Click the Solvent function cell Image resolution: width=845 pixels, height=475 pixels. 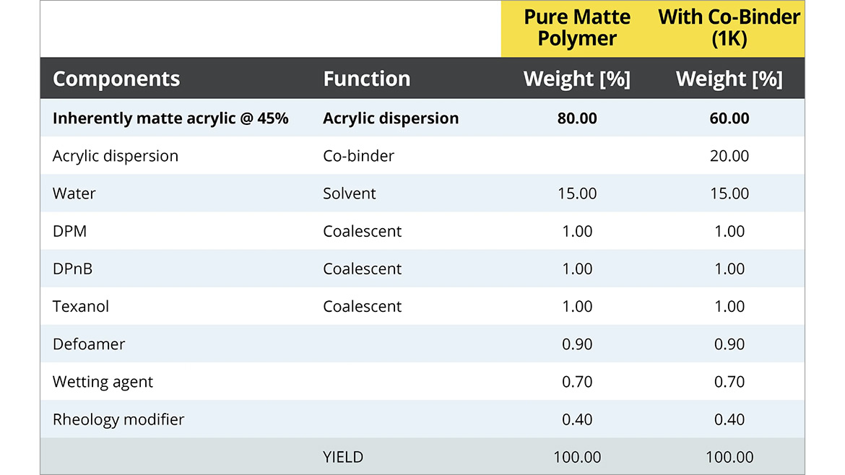coord(350,193)
